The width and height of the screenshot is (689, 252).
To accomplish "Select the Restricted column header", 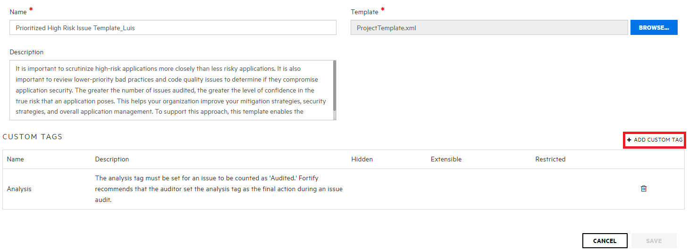I will coord(550,159).
